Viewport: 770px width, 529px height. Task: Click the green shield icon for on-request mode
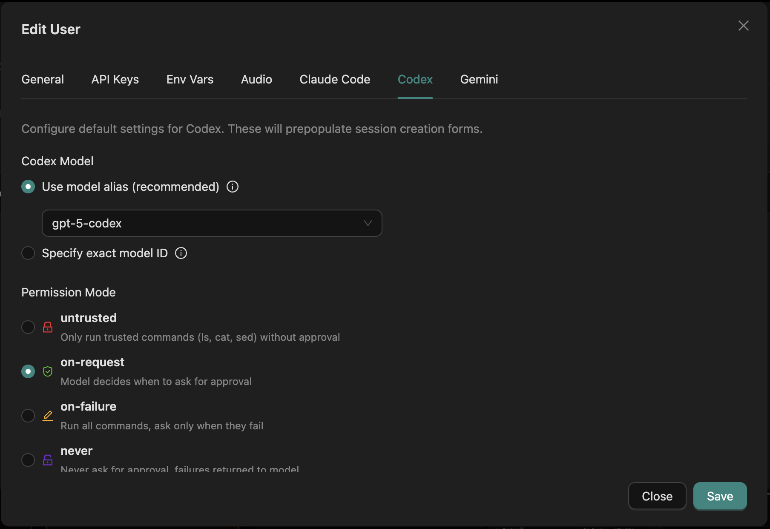48,371
